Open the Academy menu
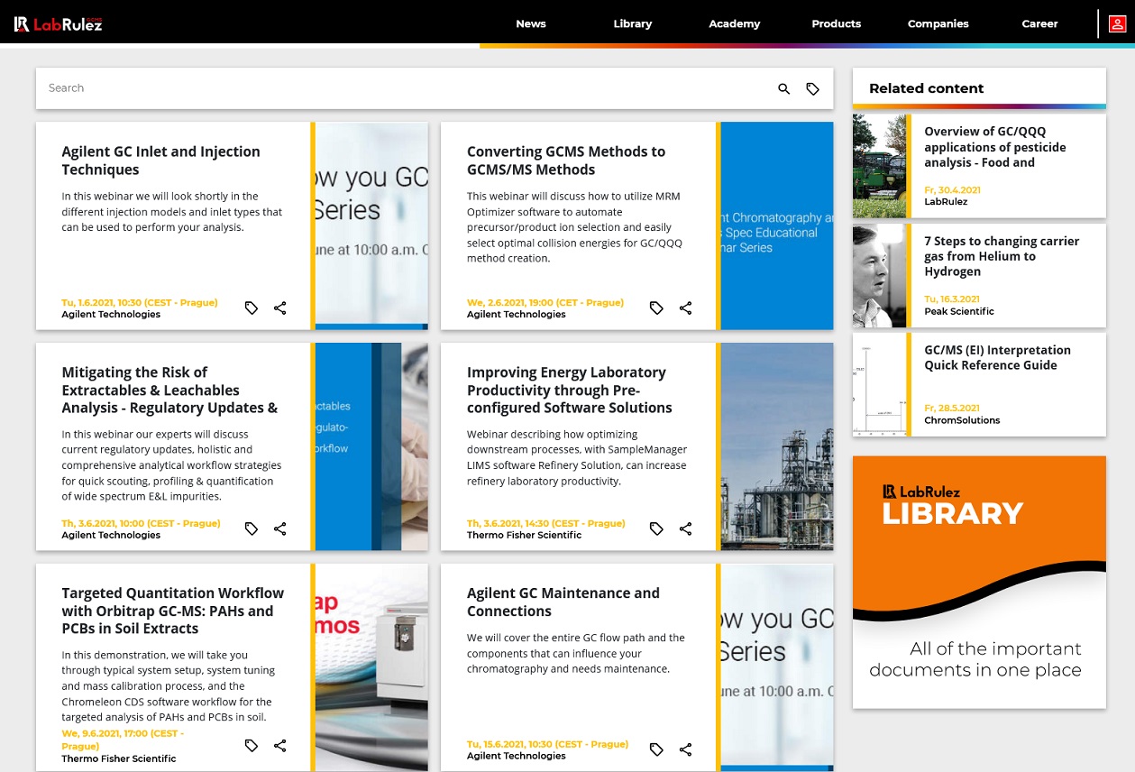The height and width of the screenshot is (772, 1135). pos(735,23)
